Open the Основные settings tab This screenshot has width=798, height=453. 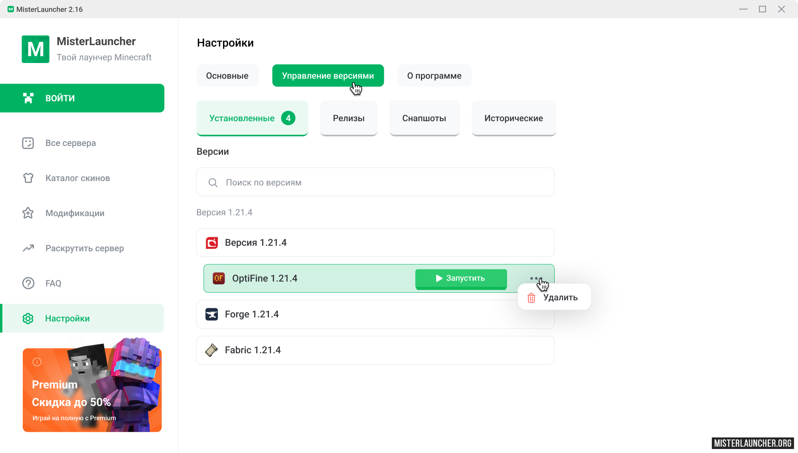(x=227, y=75)
